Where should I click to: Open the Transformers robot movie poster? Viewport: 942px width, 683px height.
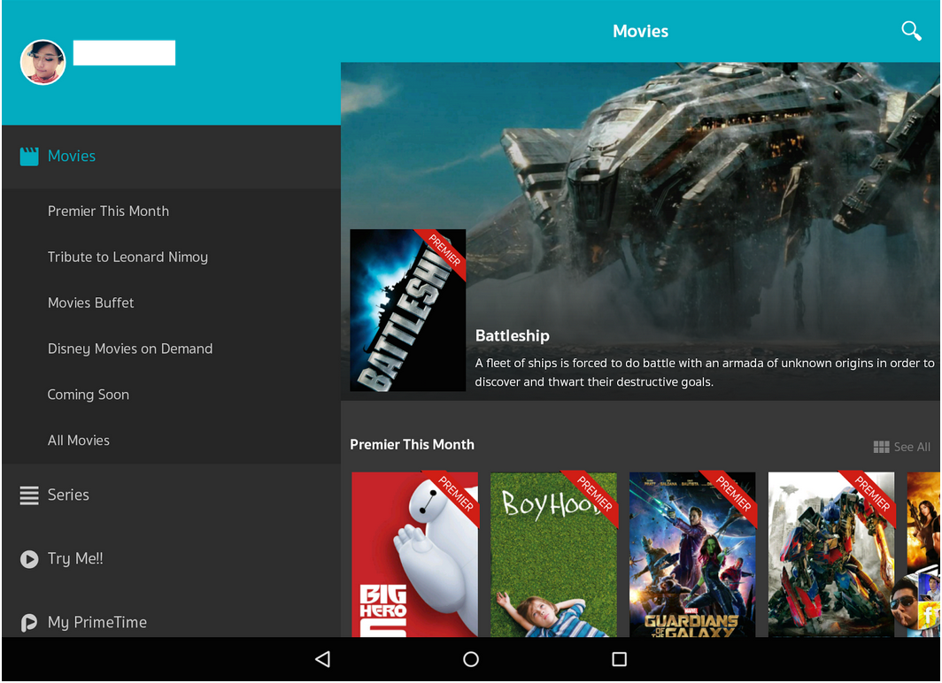(x=831, y=555)
